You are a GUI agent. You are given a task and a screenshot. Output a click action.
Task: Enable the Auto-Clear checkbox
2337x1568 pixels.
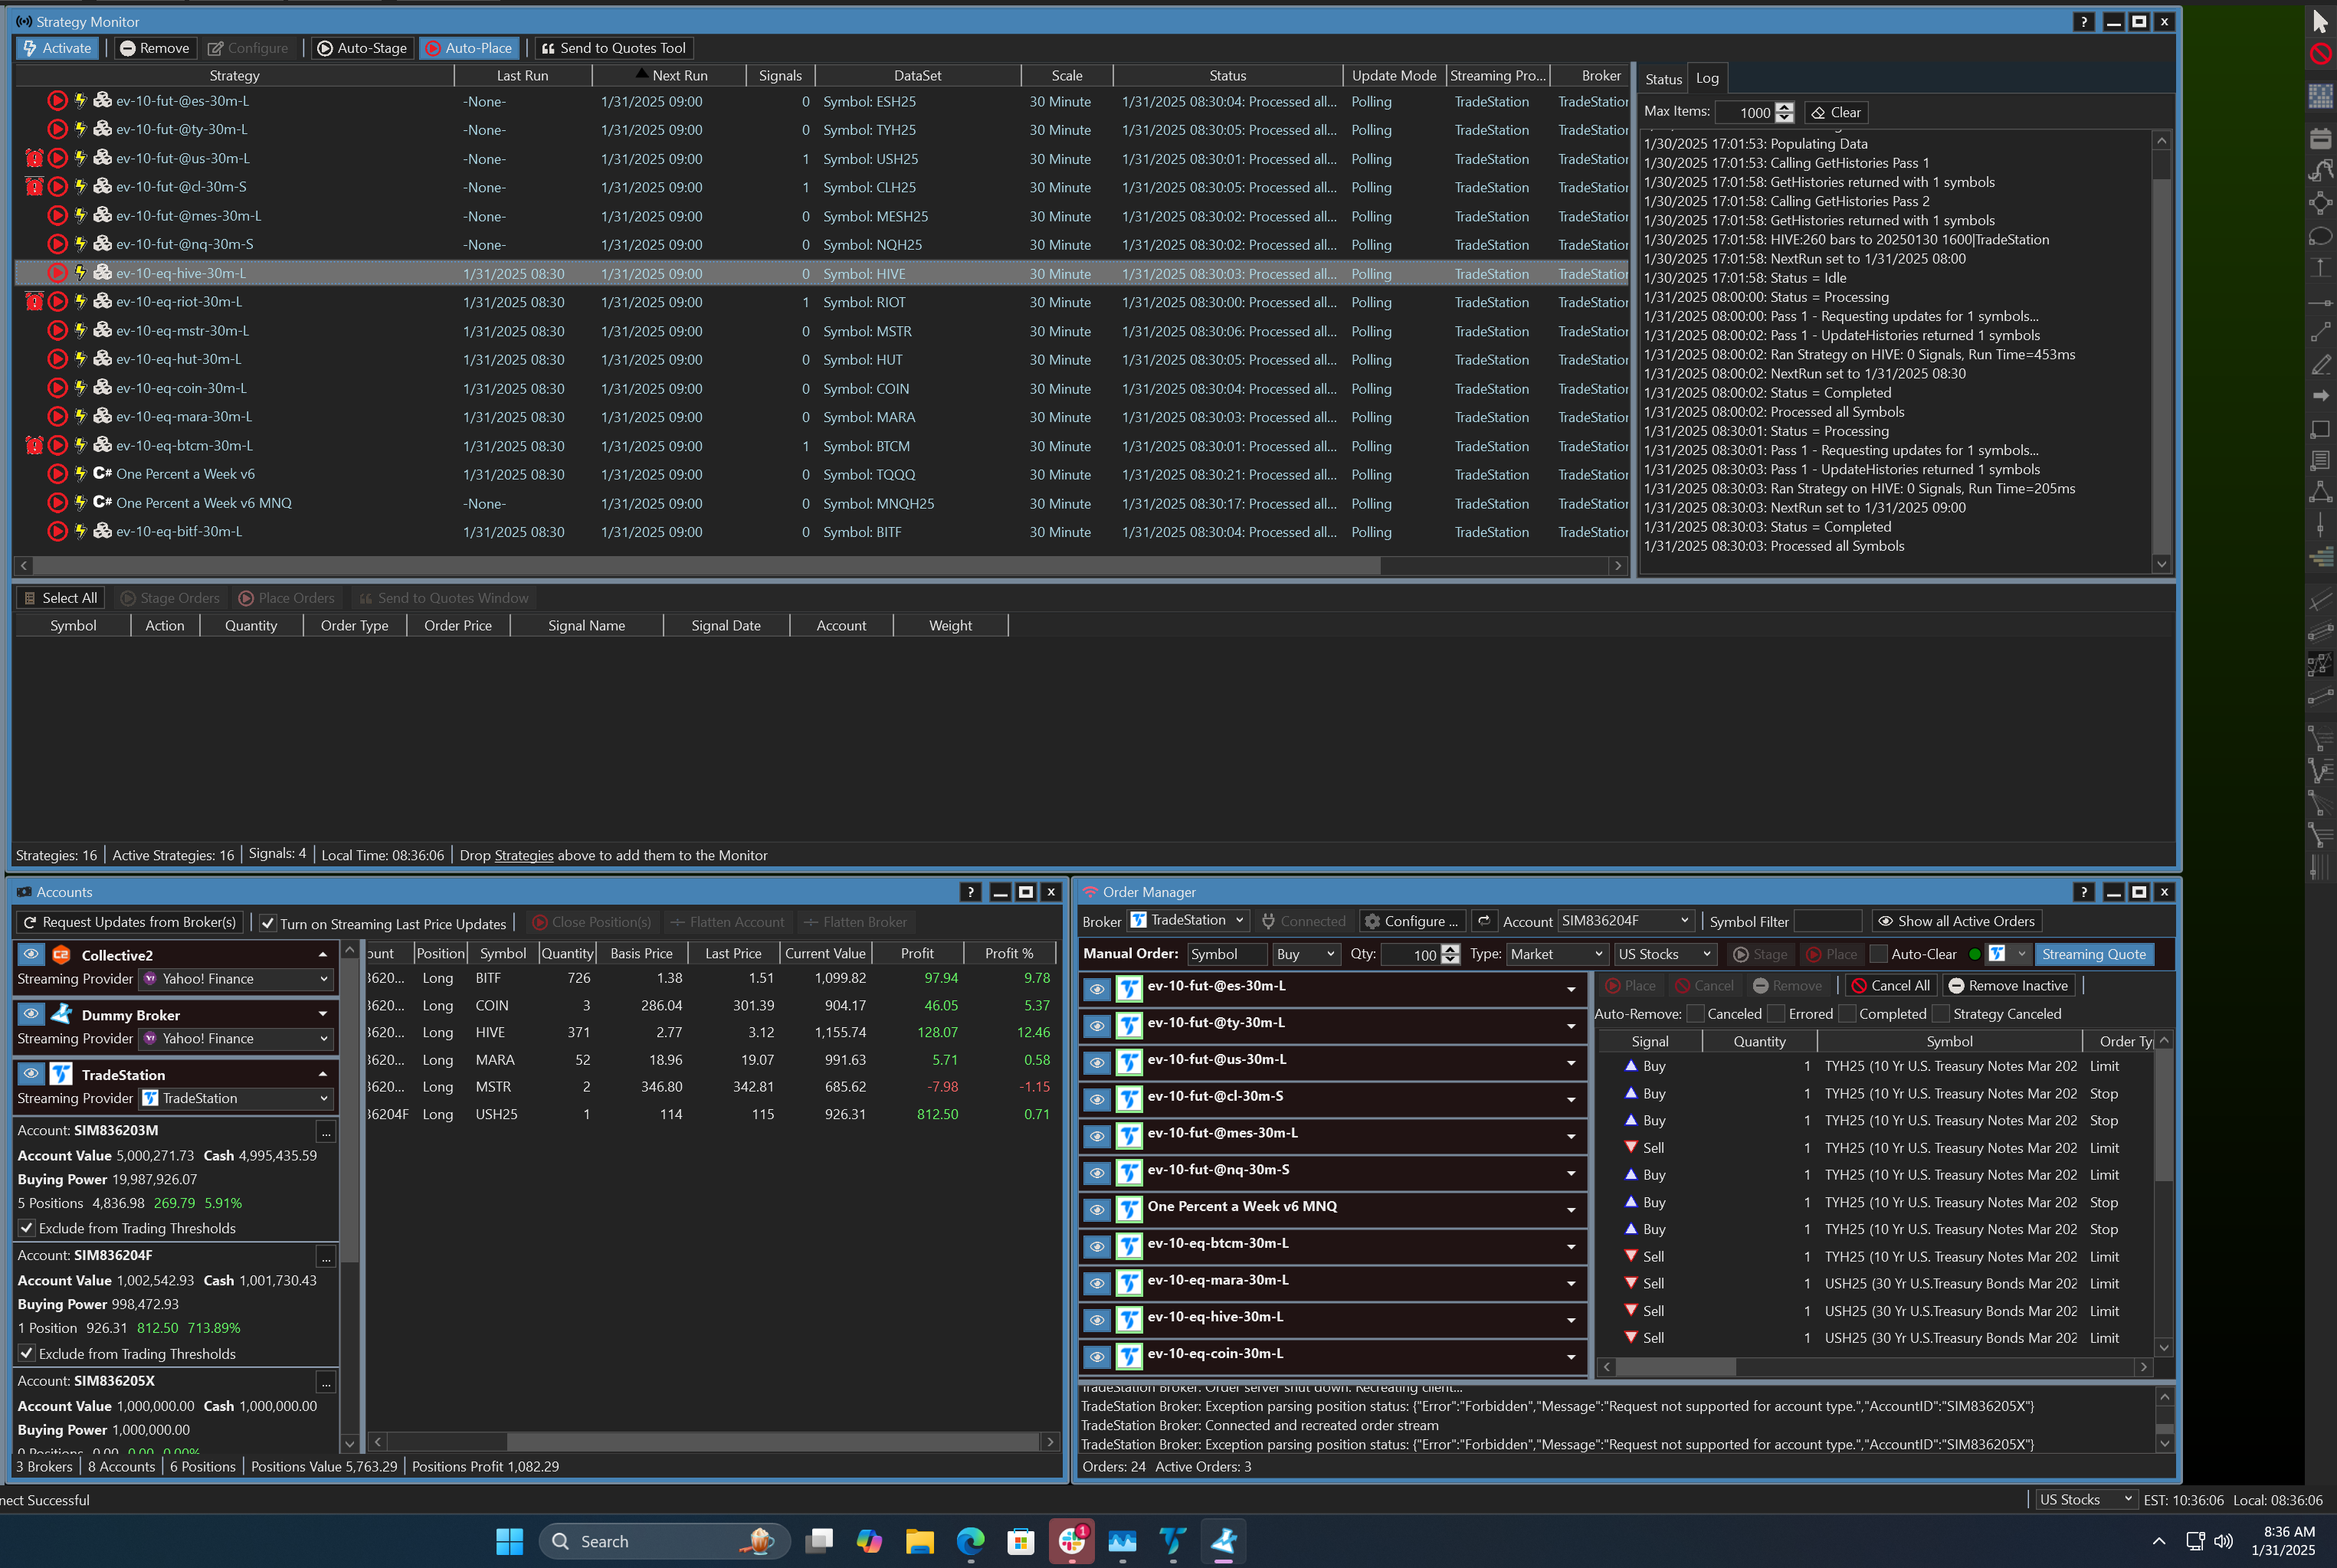tap(1878, 954)
